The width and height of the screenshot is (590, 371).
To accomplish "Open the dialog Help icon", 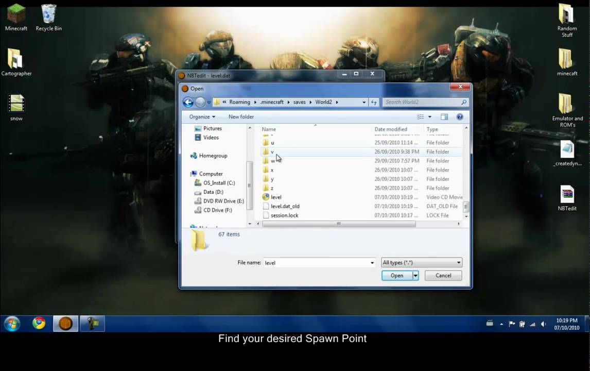I will pyautogui.click(x=459, y=117).
